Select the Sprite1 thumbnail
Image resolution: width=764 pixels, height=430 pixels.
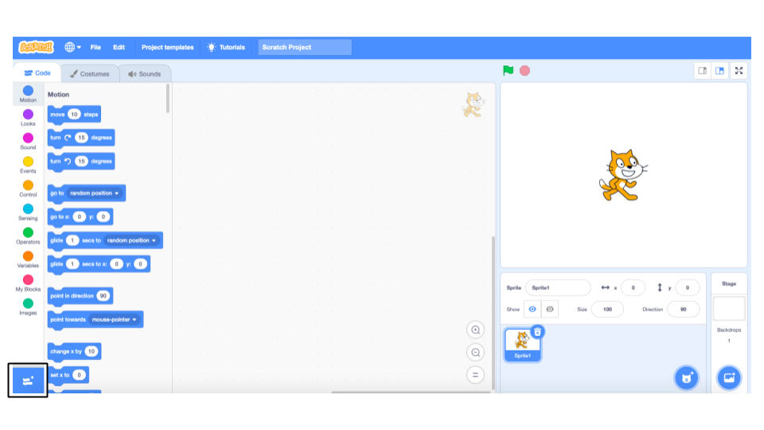pyautogui.click(x=522, y=345)
